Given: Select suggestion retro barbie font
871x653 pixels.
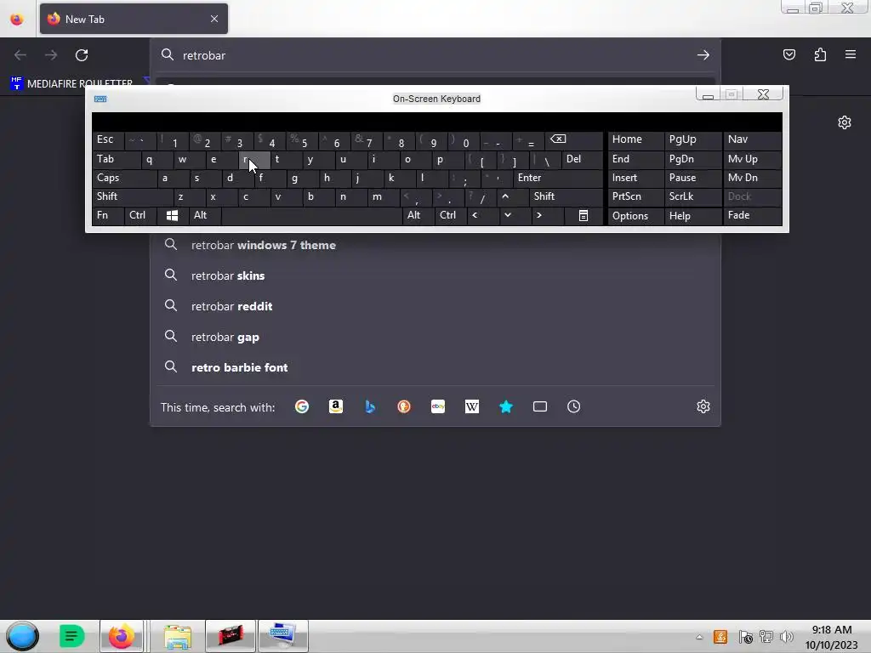Looking at the screenshot, I should (x=435, y=367).
